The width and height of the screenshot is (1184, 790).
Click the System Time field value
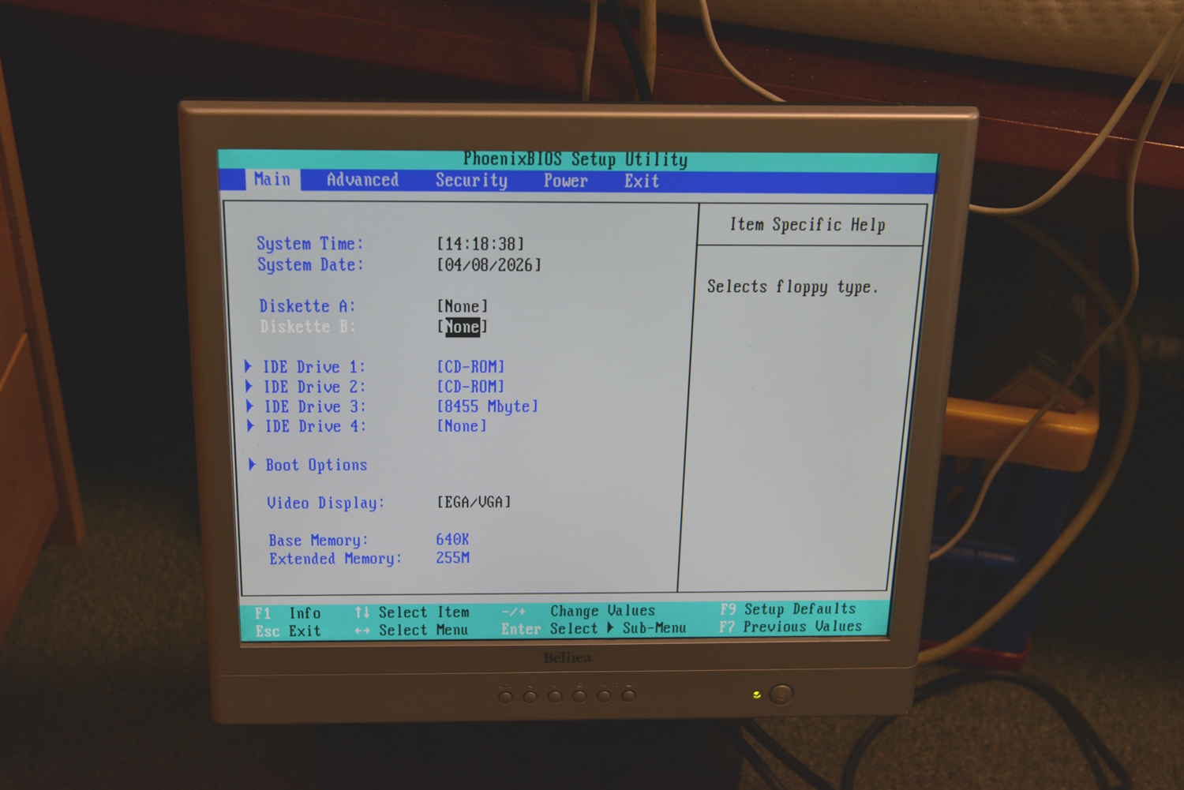pyautogui.click(x=480, y=244)
